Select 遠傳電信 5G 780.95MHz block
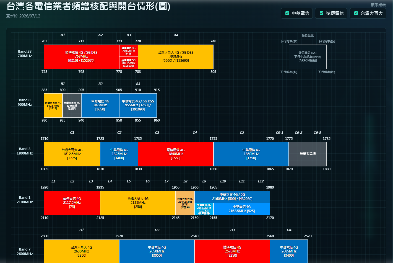Image resolution: width=393 pixels, height=263 pixels. pos(129,63)
